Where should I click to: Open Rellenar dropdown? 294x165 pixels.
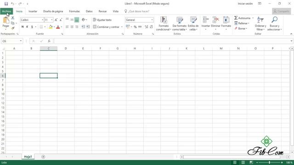(x=242, y=23)
